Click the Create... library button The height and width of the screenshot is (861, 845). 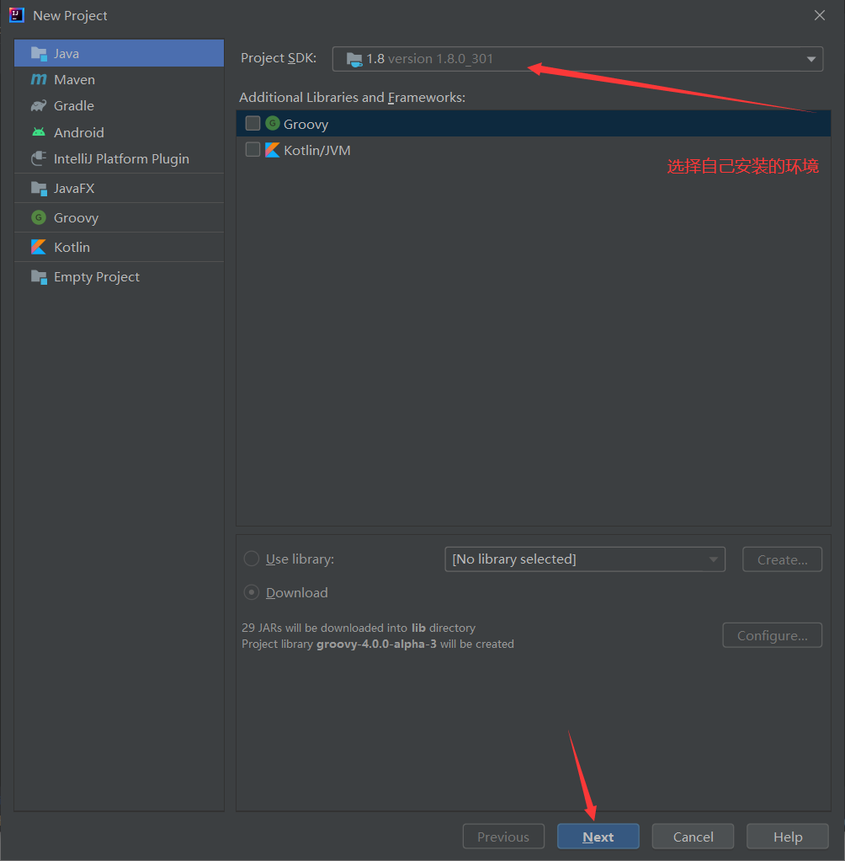coord(783,559)
